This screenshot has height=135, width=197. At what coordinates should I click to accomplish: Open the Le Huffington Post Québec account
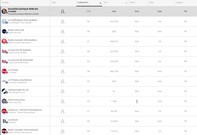[22, 20]
